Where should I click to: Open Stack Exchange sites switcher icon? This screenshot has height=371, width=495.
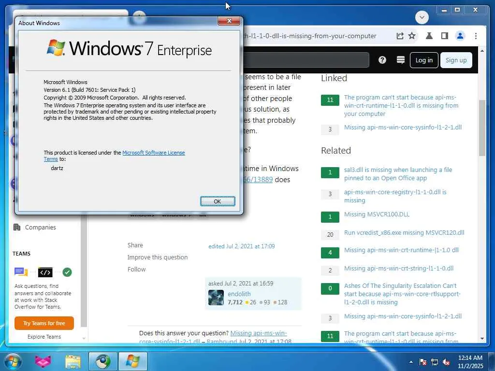tap(401, 60)
